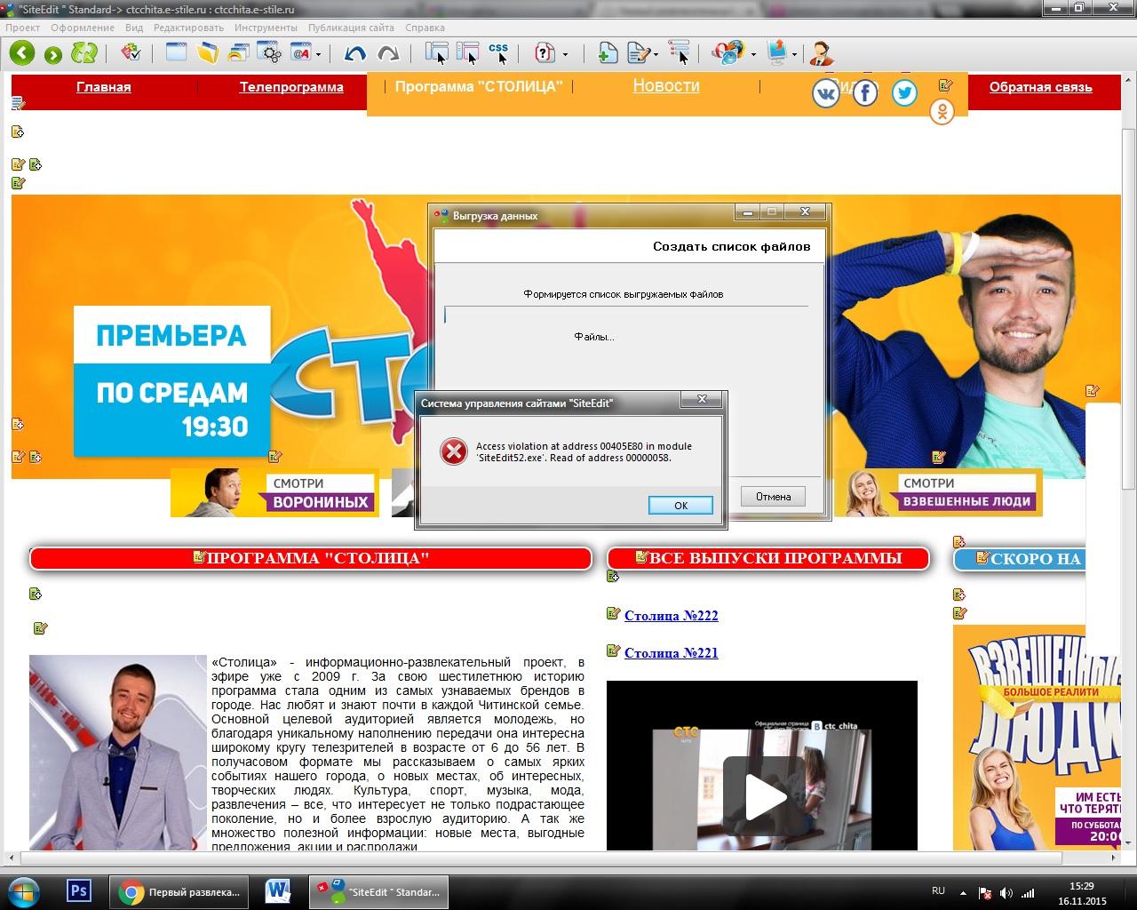1137x910 pixels.
Task: Close the SiteEdit error dialog with X
Action: point(702,400)
